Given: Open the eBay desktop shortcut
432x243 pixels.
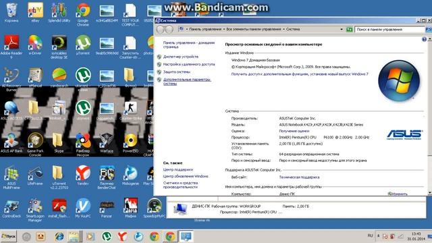Looking at the screenshot, I should point(35,13).
